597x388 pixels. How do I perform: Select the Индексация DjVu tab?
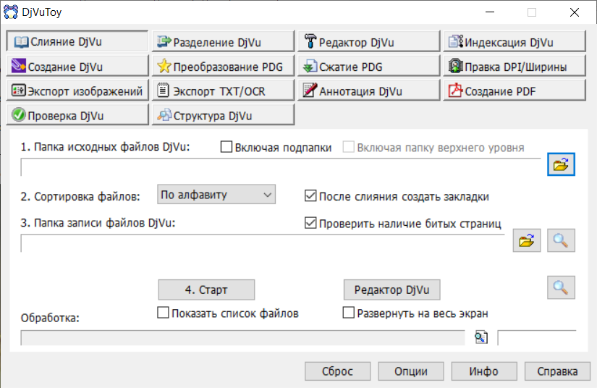(x=515, y=41)
